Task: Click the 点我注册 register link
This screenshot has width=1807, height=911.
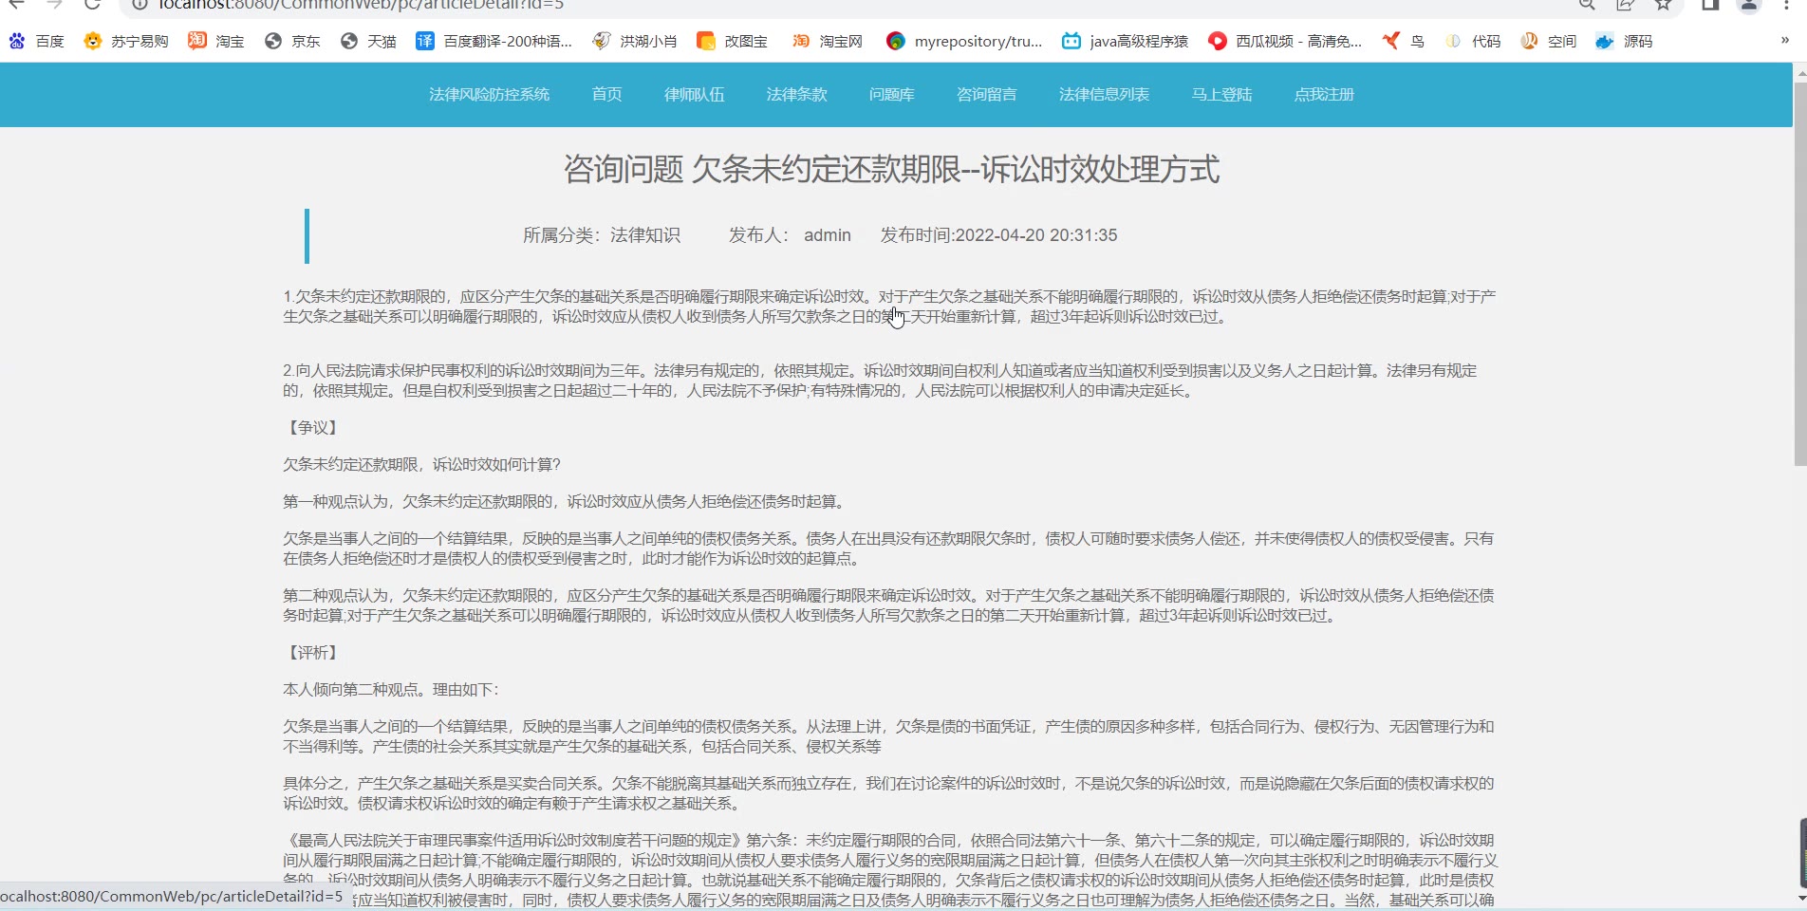Action: (1324, 94)
